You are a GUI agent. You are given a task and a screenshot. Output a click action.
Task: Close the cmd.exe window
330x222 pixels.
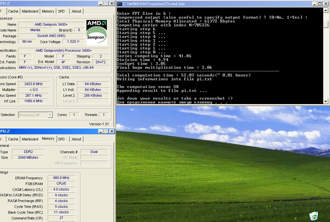[x=326, y=4]
